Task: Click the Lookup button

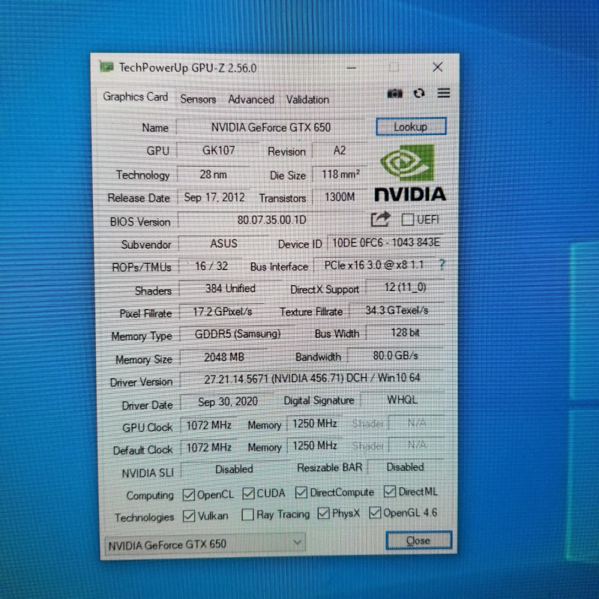Action: tap(411, 127)
